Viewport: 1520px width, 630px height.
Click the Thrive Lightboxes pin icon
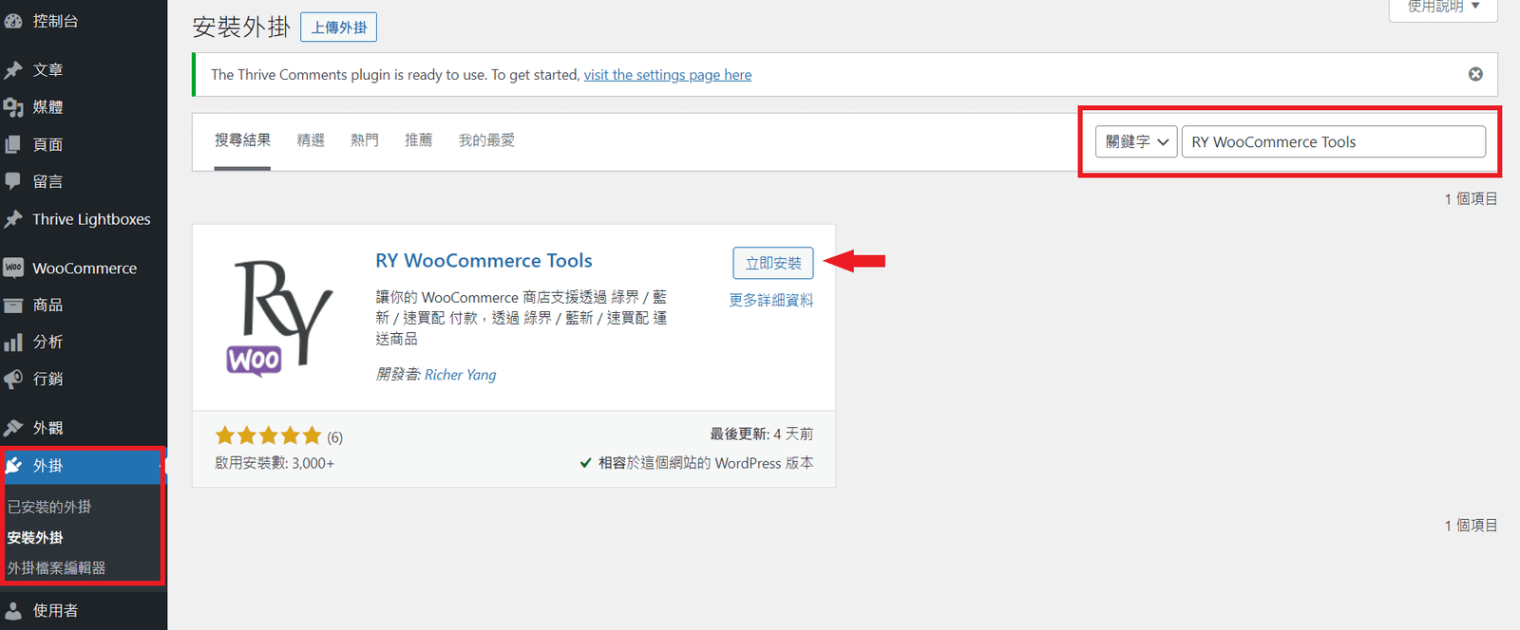tap(13, 219)
